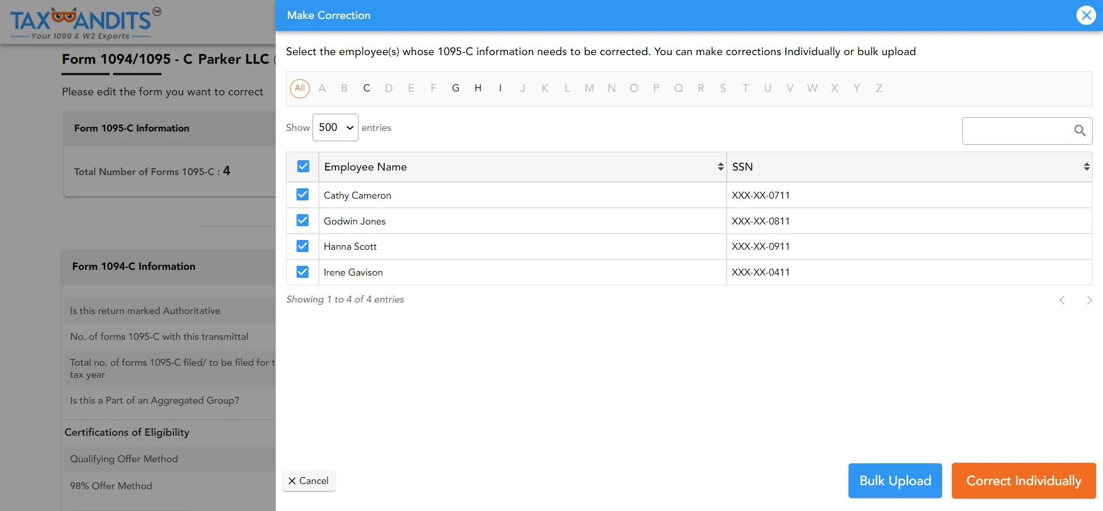This screenshot has width=1103, height=511.
Task: Sort by SSN column arrows
Action: tap(1086, 167)
